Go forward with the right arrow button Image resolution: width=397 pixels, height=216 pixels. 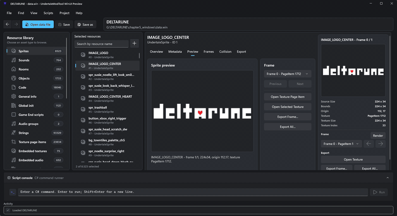[x=16, y=24]
